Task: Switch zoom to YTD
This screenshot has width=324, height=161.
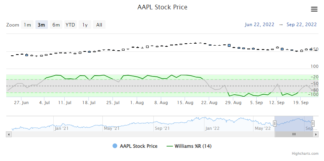Action: pos(70,25)
